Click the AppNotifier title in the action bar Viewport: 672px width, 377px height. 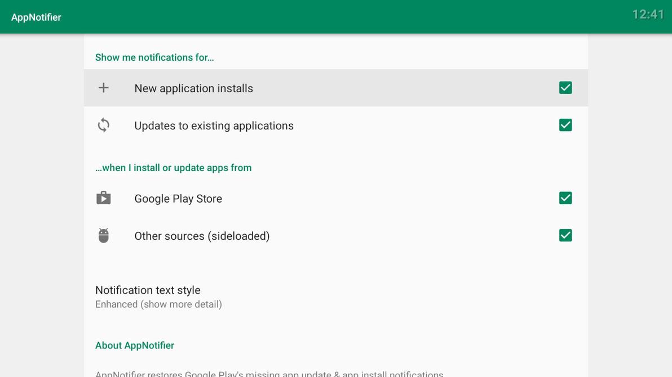point(36,17)
